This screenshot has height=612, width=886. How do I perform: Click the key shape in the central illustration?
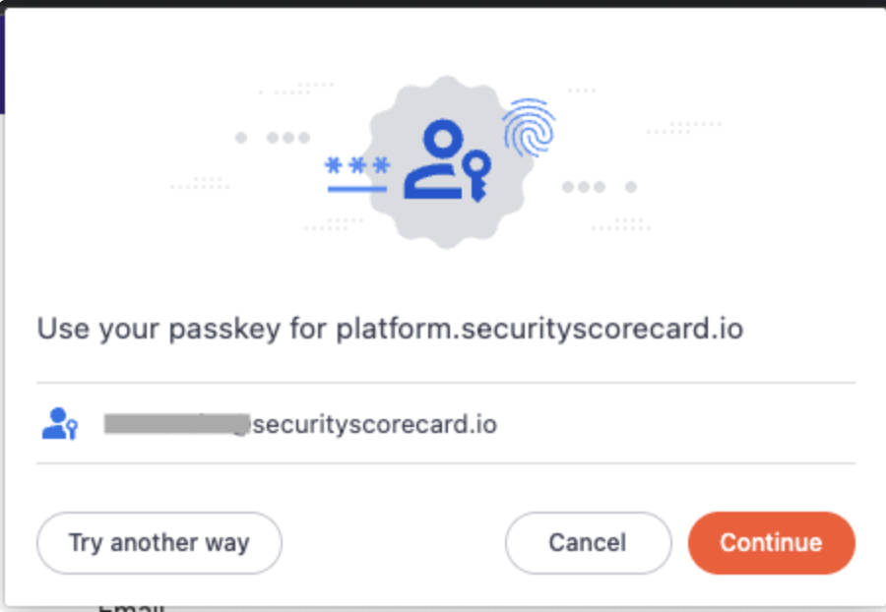477,175
